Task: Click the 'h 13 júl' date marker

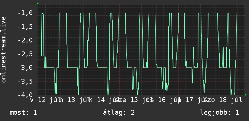Action: (x=74, y=100)
